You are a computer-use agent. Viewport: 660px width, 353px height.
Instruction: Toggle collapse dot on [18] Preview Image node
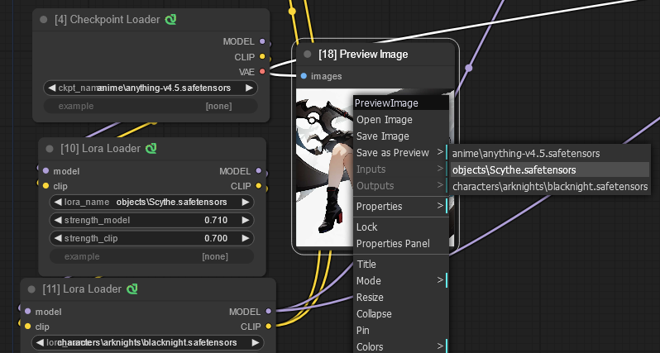click(x=307, y=54)
